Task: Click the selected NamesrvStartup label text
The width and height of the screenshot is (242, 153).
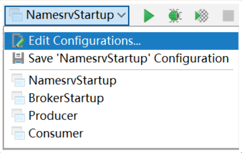Action: [70, 15]
